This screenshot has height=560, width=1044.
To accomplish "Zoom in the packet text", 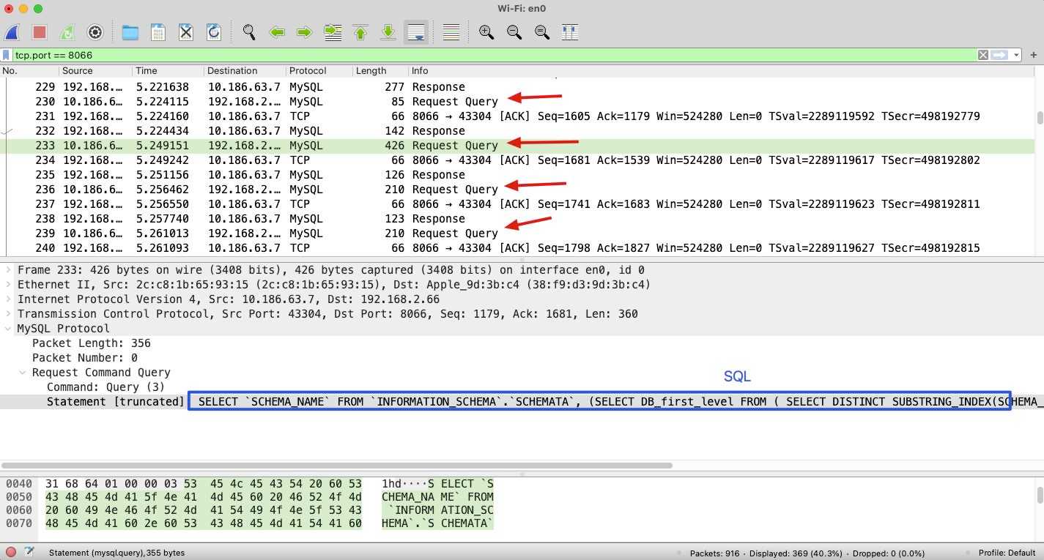I will tap(486, 32).
